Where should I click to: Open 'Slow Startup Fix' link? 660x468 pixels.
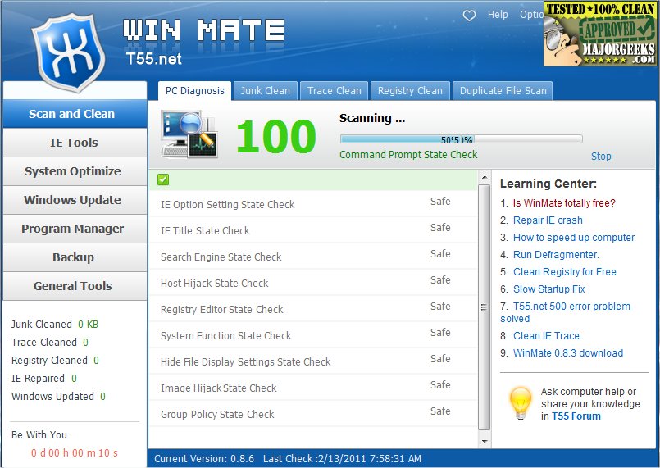point(548,289)
